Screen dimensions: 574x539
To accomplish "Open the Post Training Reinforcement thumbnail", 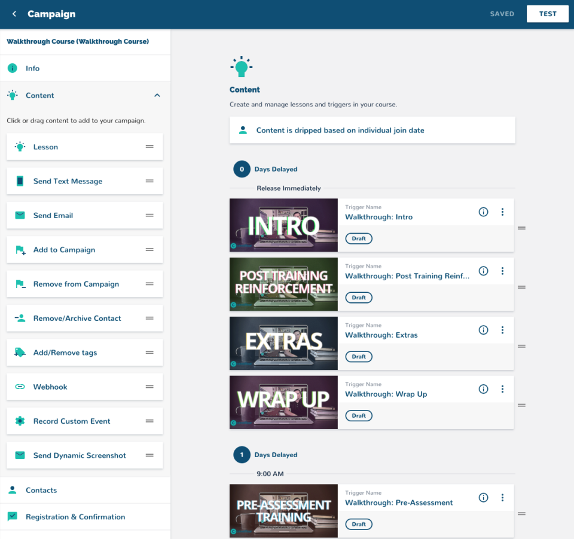I will point(283,284).
